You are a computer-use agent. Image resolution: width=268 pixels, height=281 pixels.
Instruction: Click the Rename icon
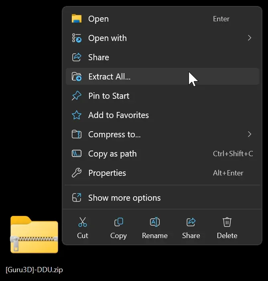click(x=154, y=222)
